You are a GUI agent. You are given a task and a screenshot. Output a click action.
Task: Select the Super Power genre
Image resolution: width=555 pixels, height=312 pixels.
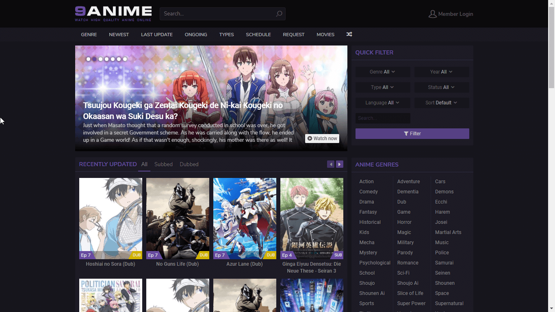click(x=412, y=303)
